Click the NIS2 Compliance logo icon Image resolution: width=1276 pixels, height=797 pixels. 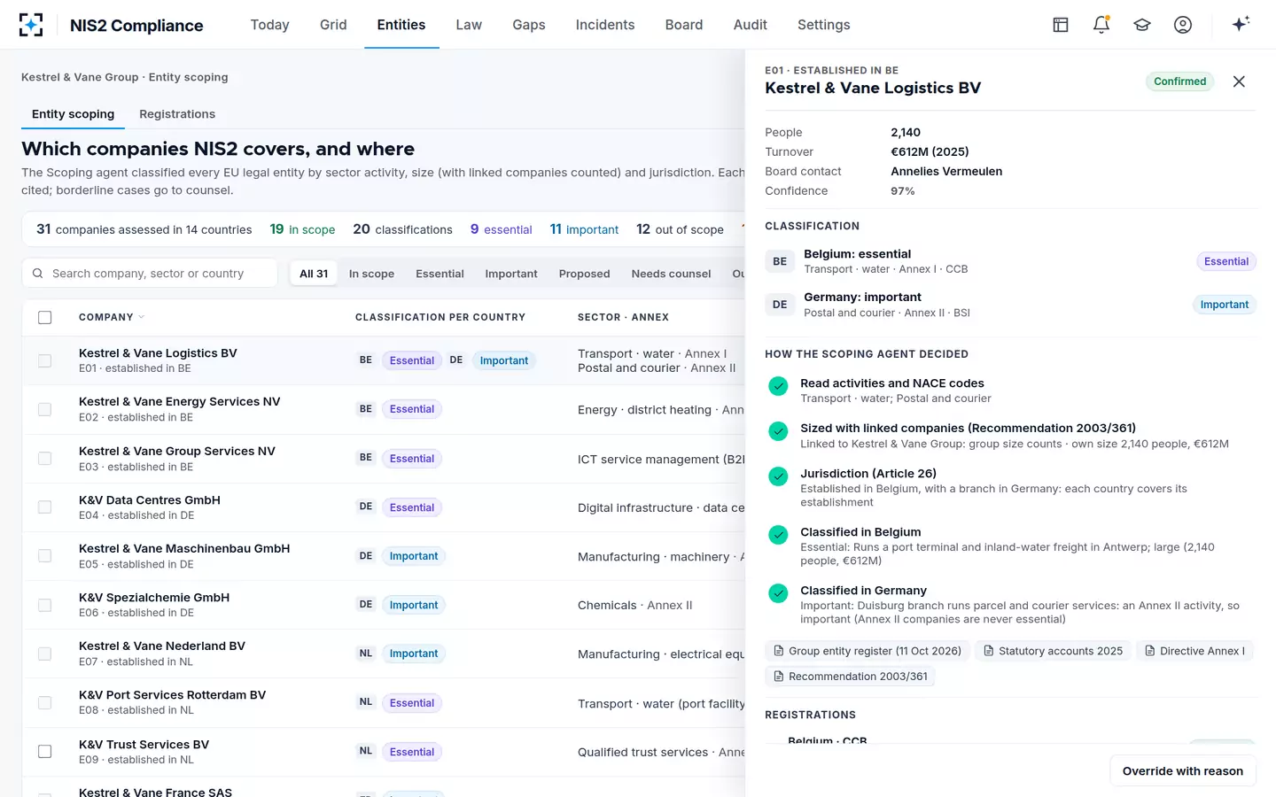[x=31, y=25]
